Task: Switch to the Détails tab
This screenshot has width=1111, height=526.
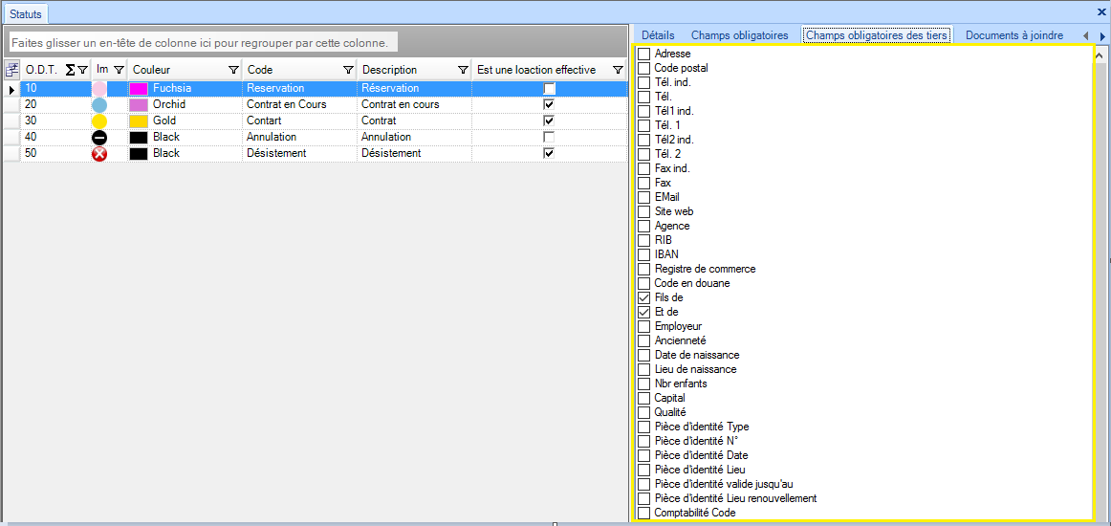Action: tap(658, 35)
